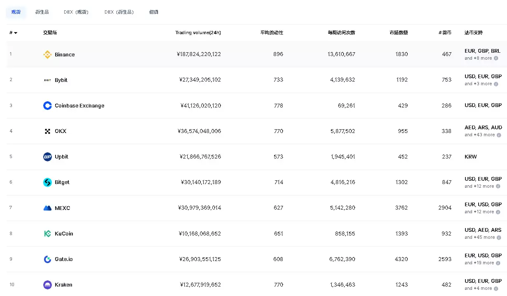The width and height of the screenshot is (507, 296).
Task: Open the 借贷 tab
Action: tap(153, 12)
